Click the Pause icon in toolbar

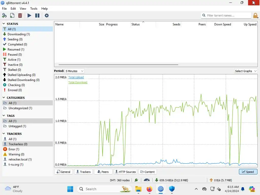pyautogui.click(x=37, y=15)
